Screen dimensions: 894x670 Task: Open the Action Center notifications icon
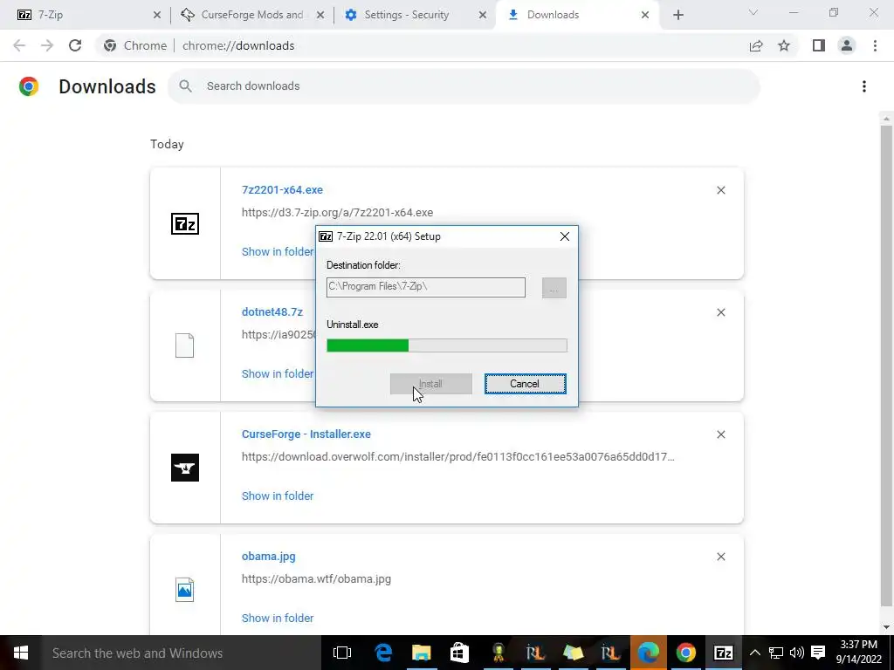[818, 653]
